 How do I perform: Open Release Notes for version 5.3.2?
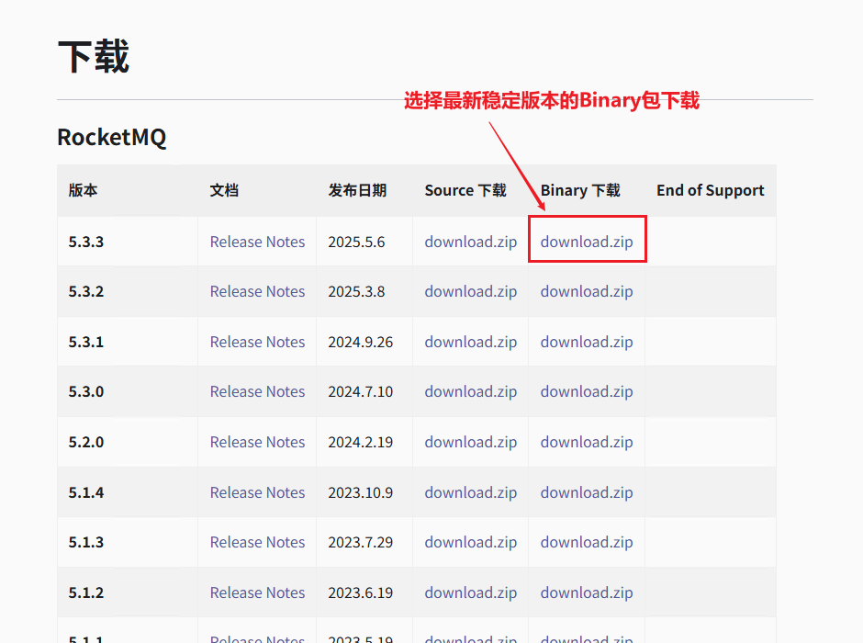(257, 291)
